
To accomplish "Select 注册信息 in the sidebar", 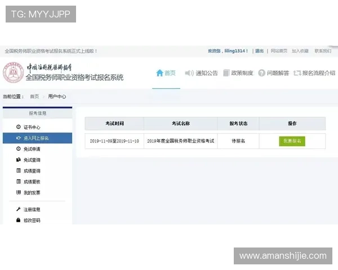I will [x=37, y=209].
